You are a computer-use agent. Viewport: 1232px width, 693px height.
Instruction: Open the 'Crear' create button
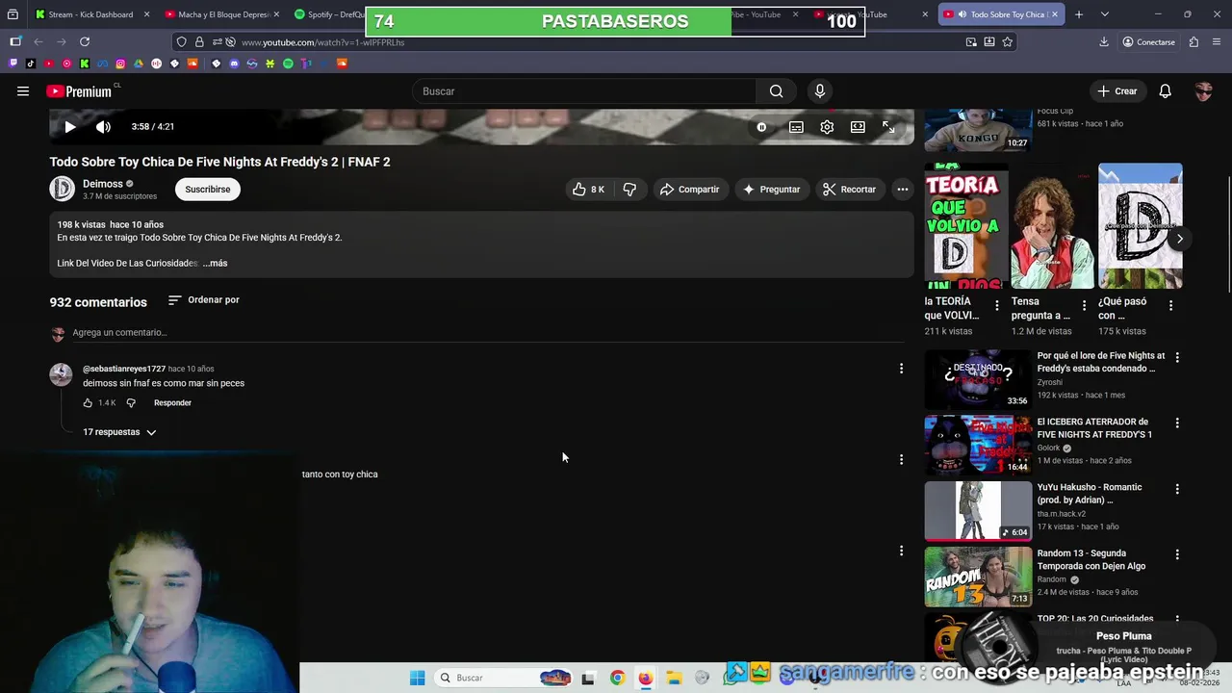point(1117,91)
